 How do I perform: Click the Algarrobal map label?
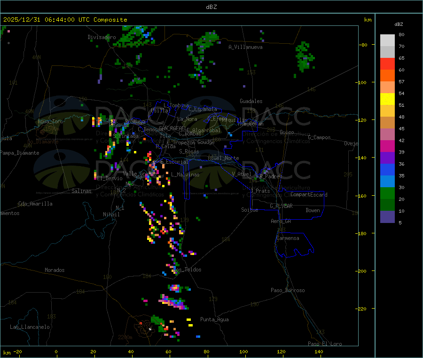pos(206,130)
